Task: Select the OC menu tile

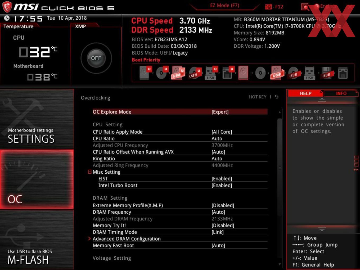Action: pos(37,179)
